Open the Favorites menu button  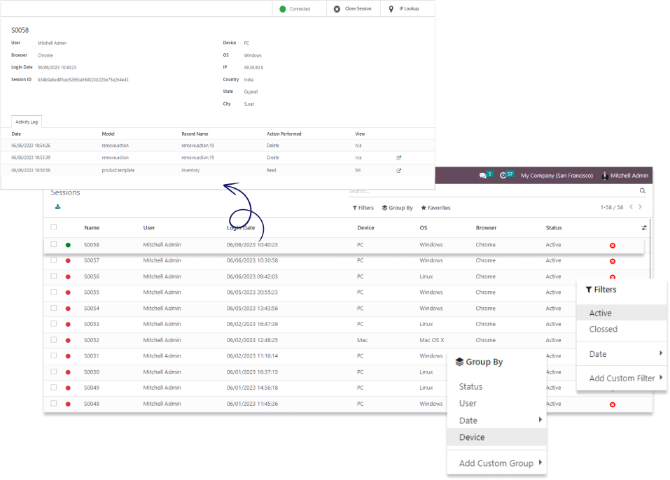coord(435,208)
